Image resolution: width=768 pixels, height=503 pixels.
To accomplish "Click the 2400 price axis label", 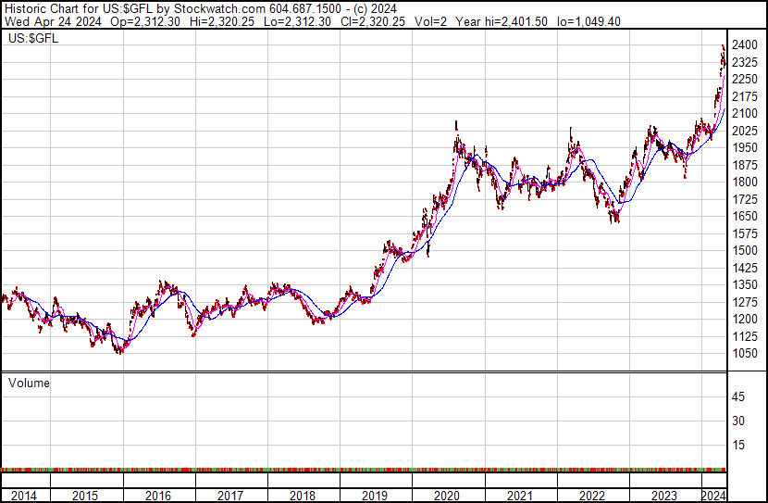I will 744,44.
